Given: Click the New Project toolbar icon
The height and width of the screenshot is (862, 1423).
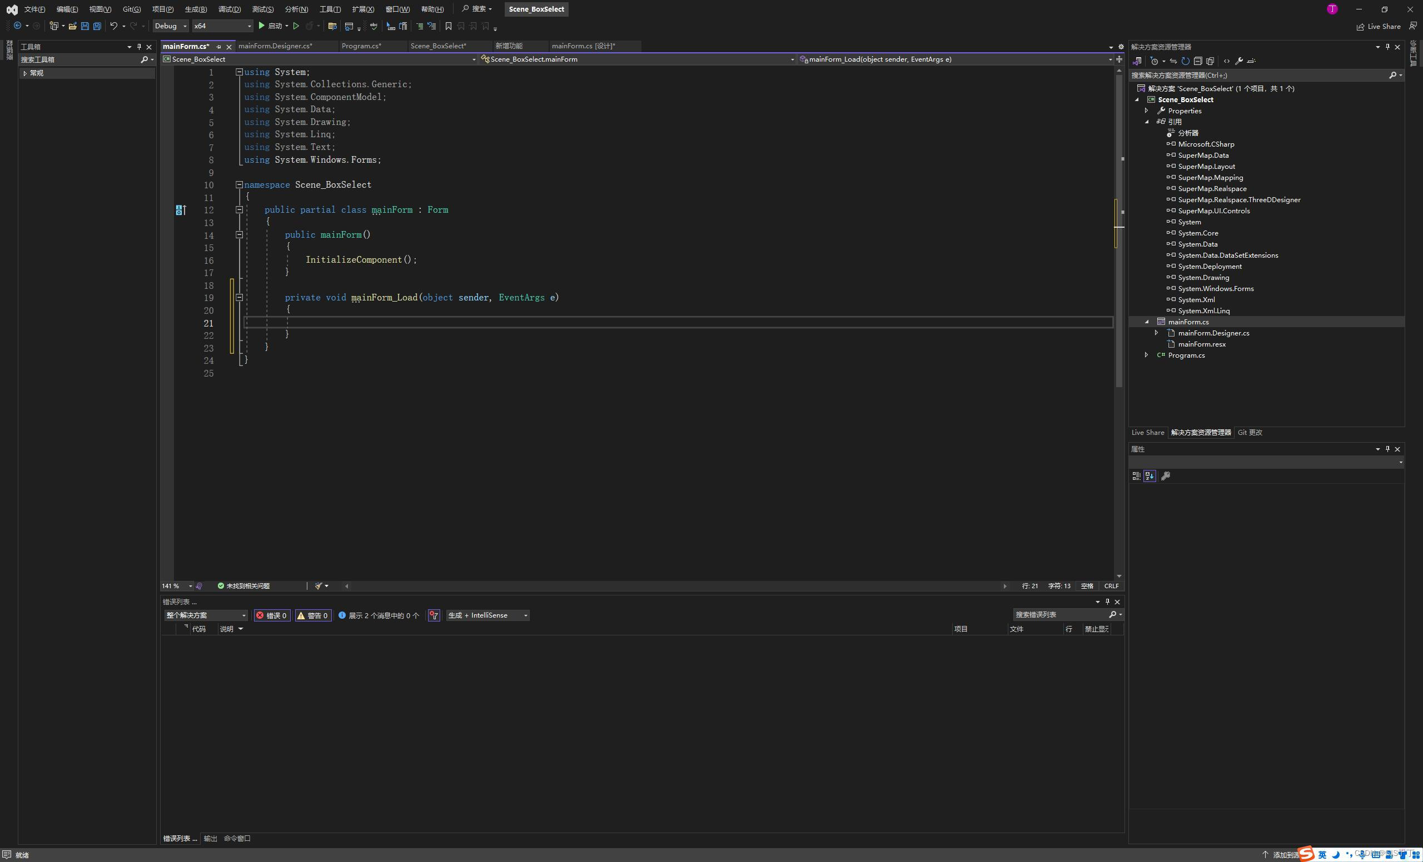Looking at the screenshot, I should point(54,26).
